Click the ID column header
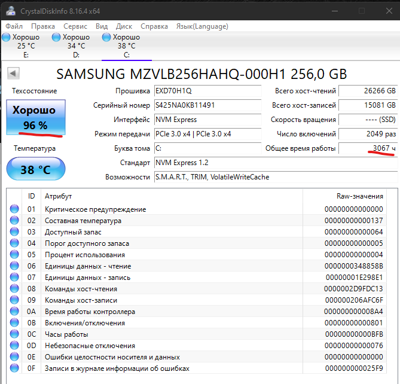Viewport: 400px width, 384px height. (31, 196)
